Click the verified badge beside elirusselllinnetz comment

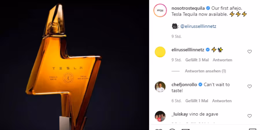coord(208,50)
